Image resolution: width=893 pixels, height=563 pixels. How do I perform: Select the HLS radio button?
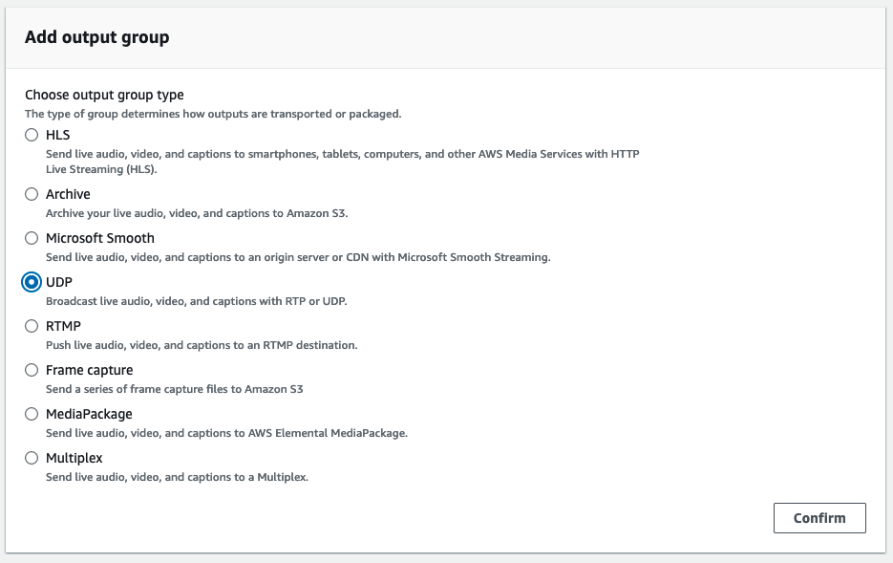[32, 135]
